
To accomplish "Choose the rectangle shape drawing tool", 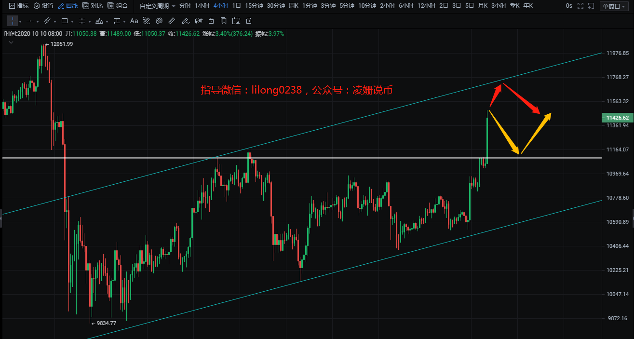I will click(65, 21).
